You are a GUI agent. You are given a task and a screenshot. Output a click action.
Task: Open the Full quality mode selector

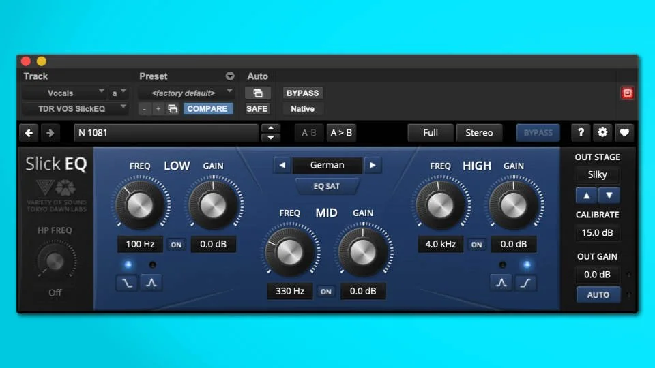[x=431, y=133]
